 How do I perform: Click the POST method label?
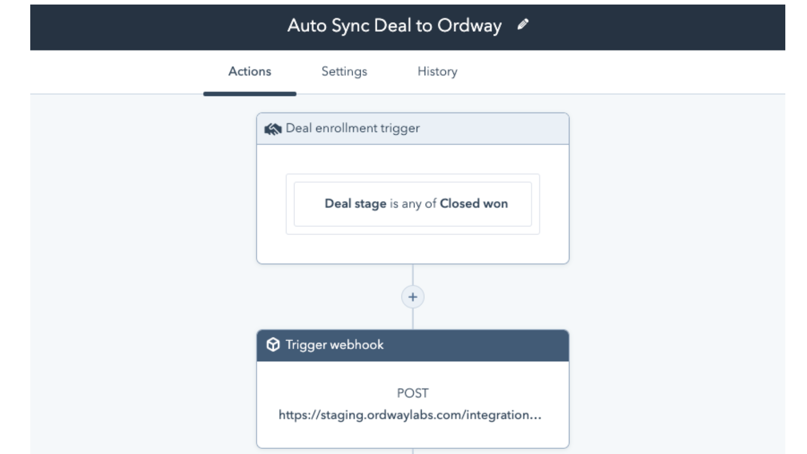pyautogui.click(x=413, y=393)
